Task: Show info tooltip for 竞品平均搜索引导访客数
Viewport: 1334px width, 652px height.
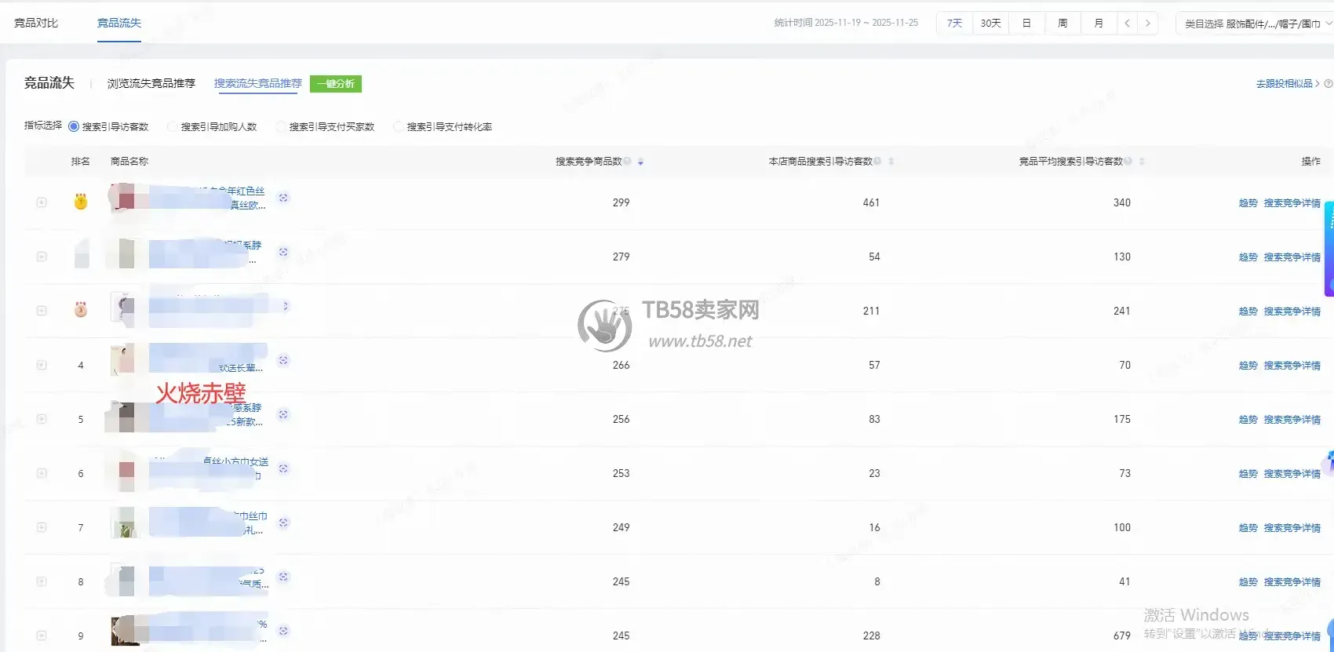Action: 1128,161
